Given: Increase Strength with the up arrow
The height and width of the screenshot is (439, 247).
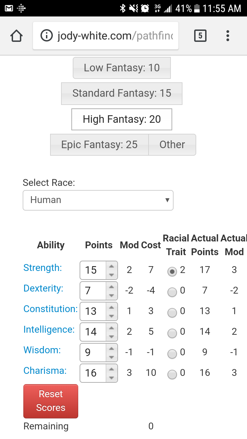Looking at the screenshot, I should click(x=111, y=266).
